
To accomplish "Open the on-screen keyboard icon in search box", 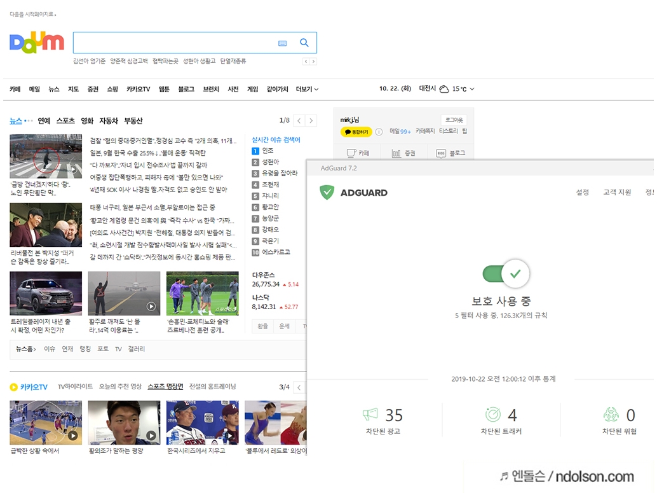I will click(282, 43).
